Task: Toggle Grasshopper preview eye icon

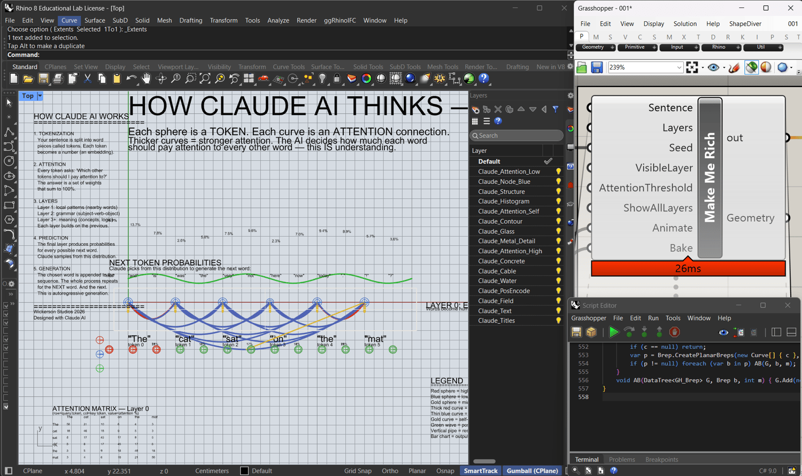Action: coord(713,67)
